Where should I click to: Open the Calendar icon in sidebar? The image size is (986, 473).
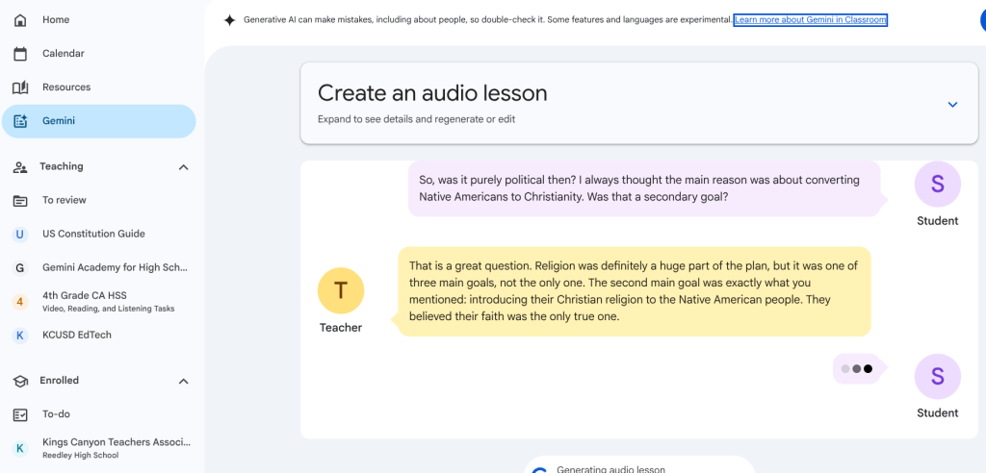coord(20,54)
